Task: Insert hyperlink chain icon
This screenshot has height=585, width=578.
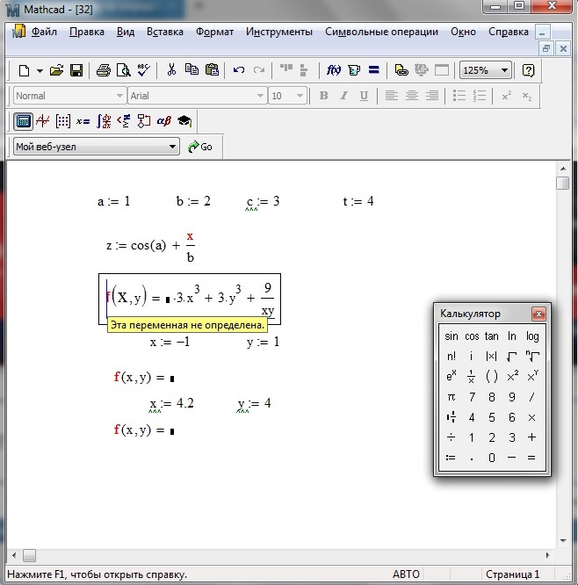Action: click(x=401, y=70)
